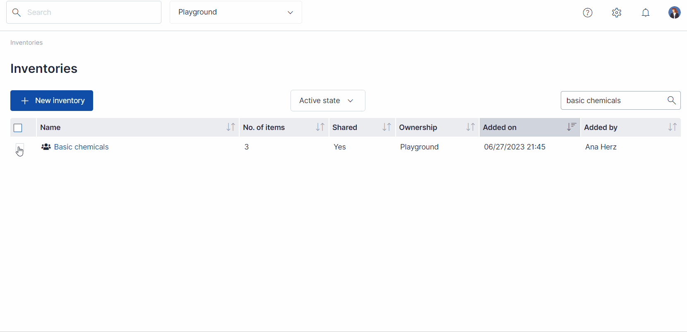Open the Active state filter dropdown
The width and height of the screenshot is (687, 332).
[327, 101]
